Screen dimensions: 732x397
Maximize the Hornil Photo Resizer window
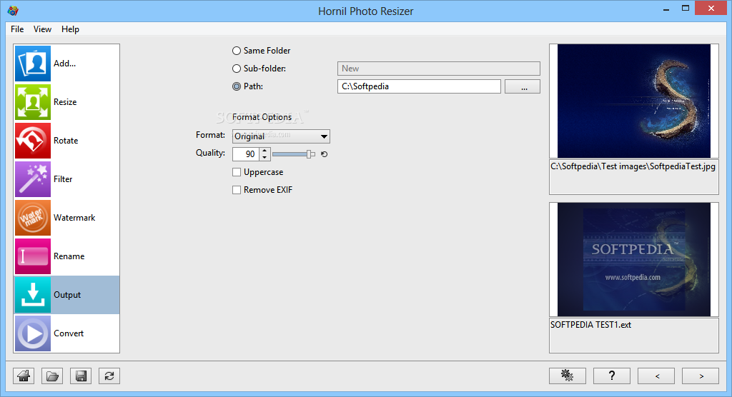[x=686, y=9]
